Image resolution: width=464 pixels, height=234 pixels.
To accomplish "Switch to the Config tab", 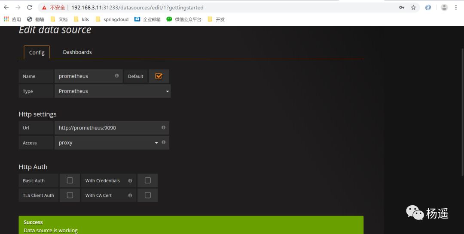I will tap(37, 52).
